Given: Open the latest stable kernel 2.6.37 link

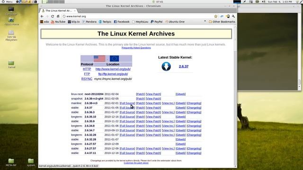Looking at the screenshot, I should [184, 67].
